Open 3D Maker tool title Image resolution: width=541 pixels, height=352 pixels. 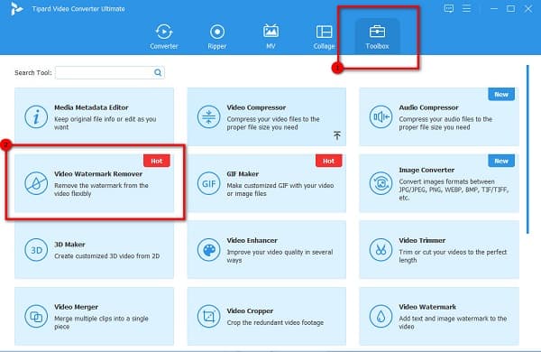pos(69,245)
